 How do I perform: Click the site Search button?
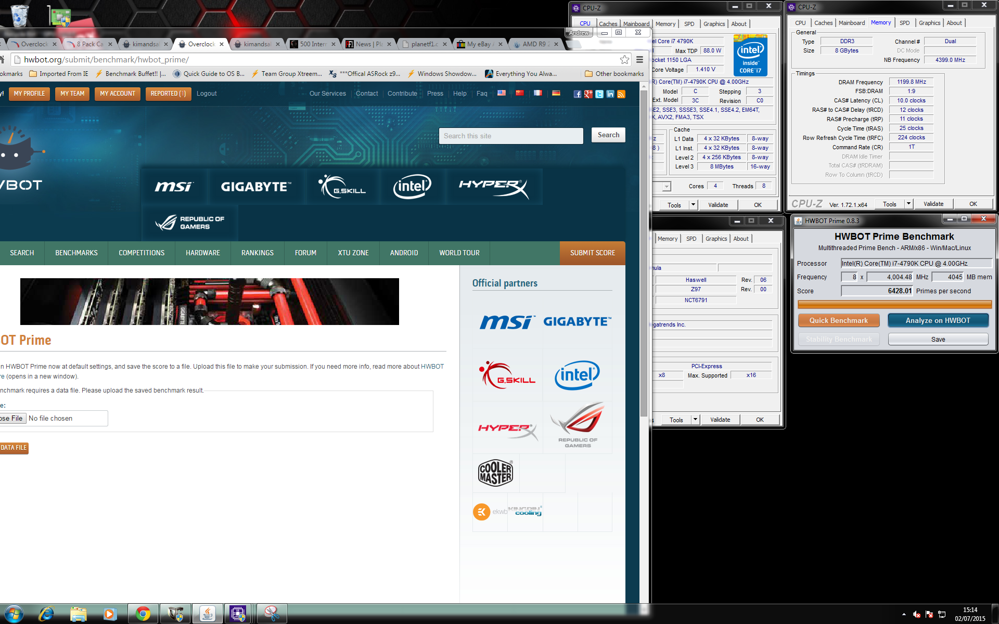tap(608, 135)
